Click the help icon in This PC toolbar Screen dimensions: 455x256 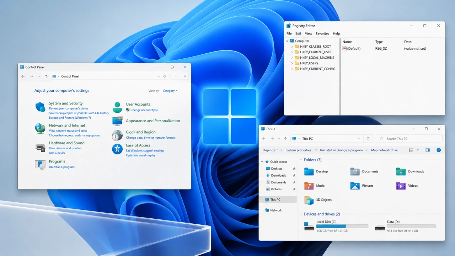pyautogui.click(x=439, y=150)
